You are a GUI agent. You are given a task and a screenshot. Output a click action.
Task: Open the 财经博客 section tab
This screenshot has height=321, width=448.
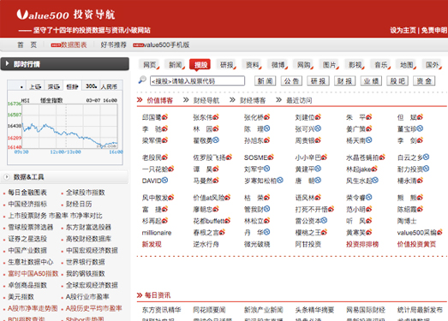253,100
